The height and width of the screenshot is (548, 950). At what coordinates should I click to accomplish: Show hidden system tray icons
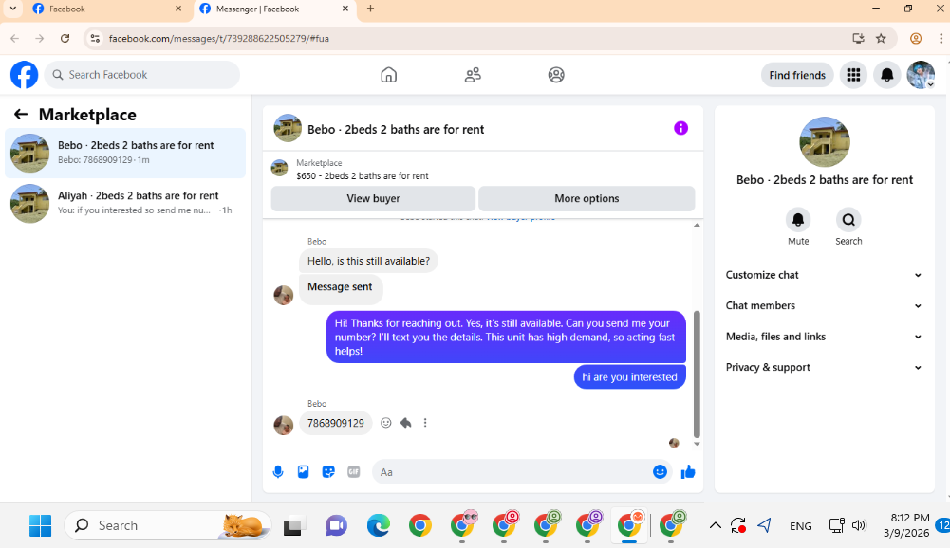point(715,525)
